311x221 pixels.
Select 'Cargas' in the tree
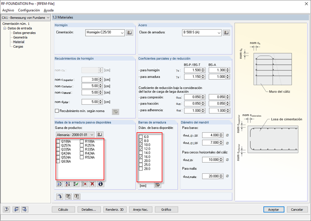[x=18, y=46]
